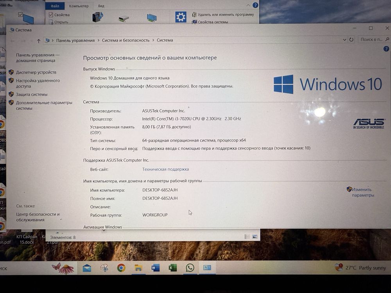The width and height of the screenshot is (391, 293).
Task: Open the КП Сайран 15.docx desktop file
Action: pyautogui.click(x=27, y=239)
